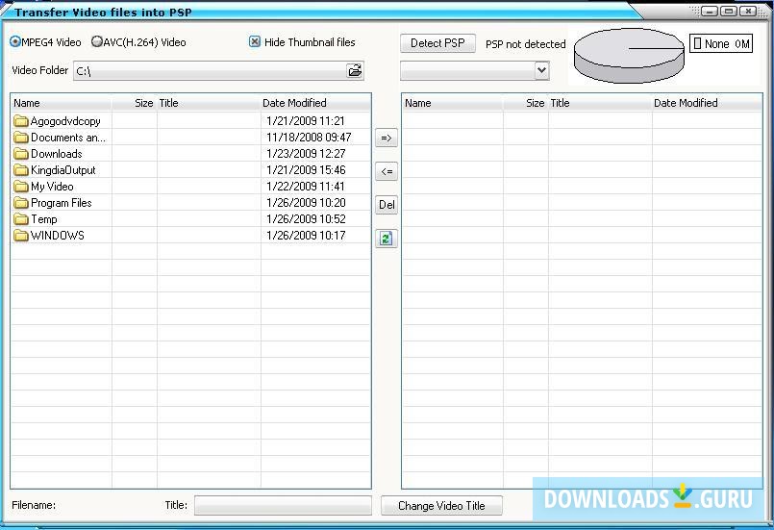Expand the PSP drive dropdown
Image resolution: width=774 pixels, height=530 pixels.
click(x=541, y=70)
